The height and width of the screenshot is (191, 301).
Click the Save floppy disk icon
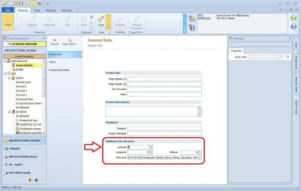click(21, 3)
